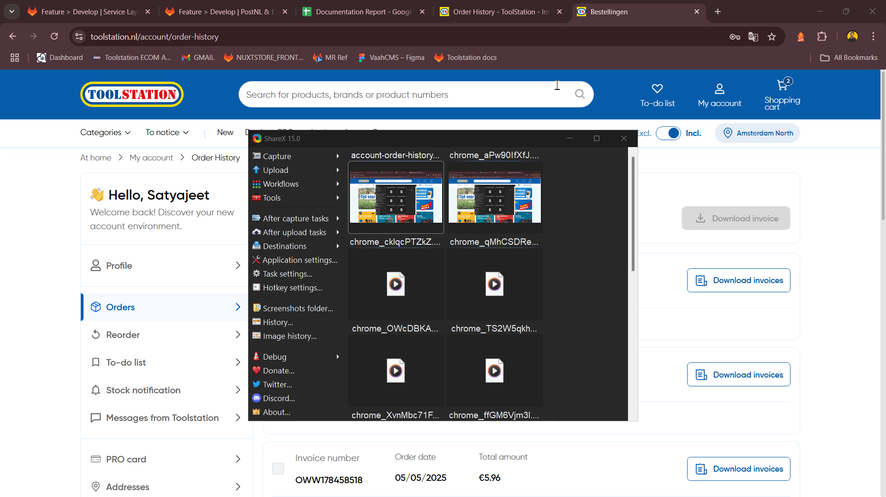The image size is (886, 497).
Task: Click the search magnifier icon
Action: click(x=580, y=94)
